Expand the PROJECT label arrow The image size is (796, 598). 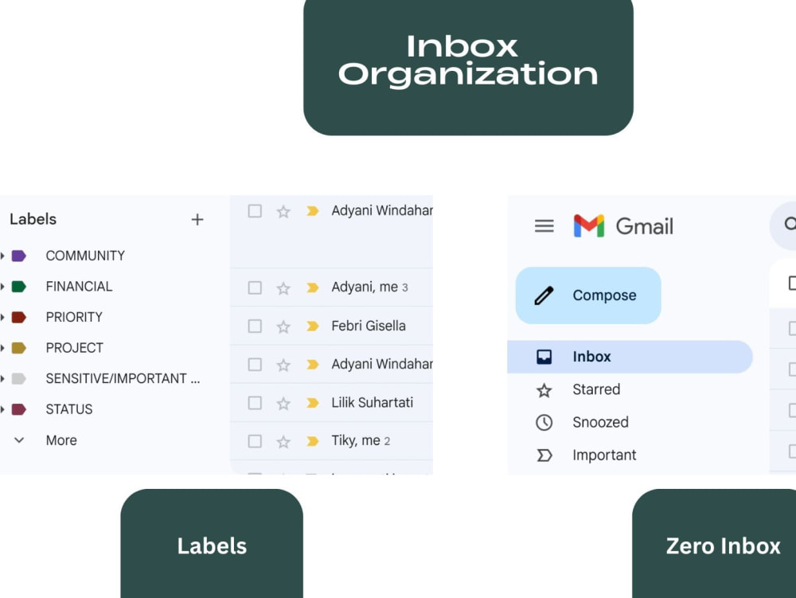(2, 348)
